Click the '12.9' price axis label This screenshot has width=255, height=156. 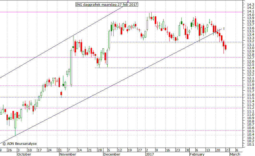coord(251,51)
